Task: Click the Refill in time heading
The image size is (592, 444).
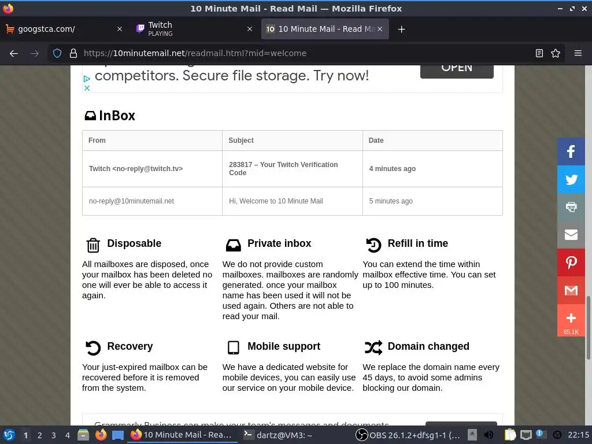Action: point(417,243)
